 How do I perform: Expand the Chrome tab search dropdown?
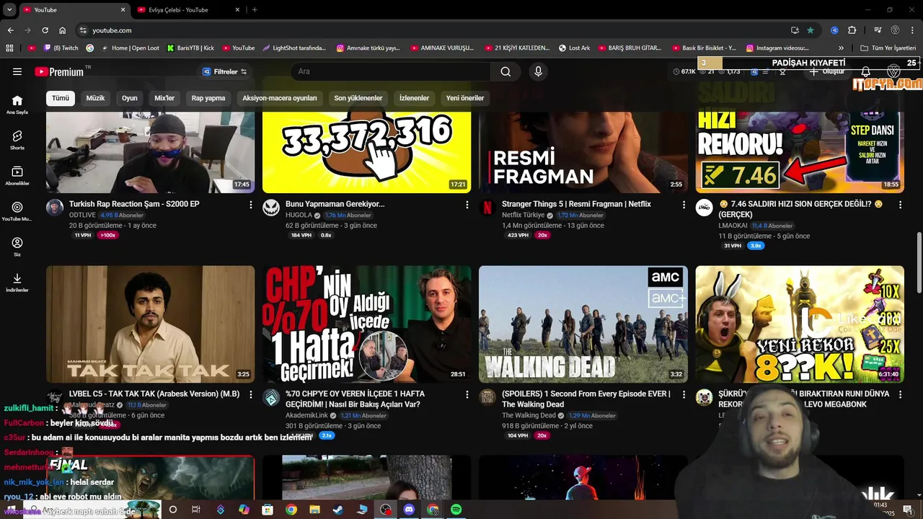(x=9, y=10)
